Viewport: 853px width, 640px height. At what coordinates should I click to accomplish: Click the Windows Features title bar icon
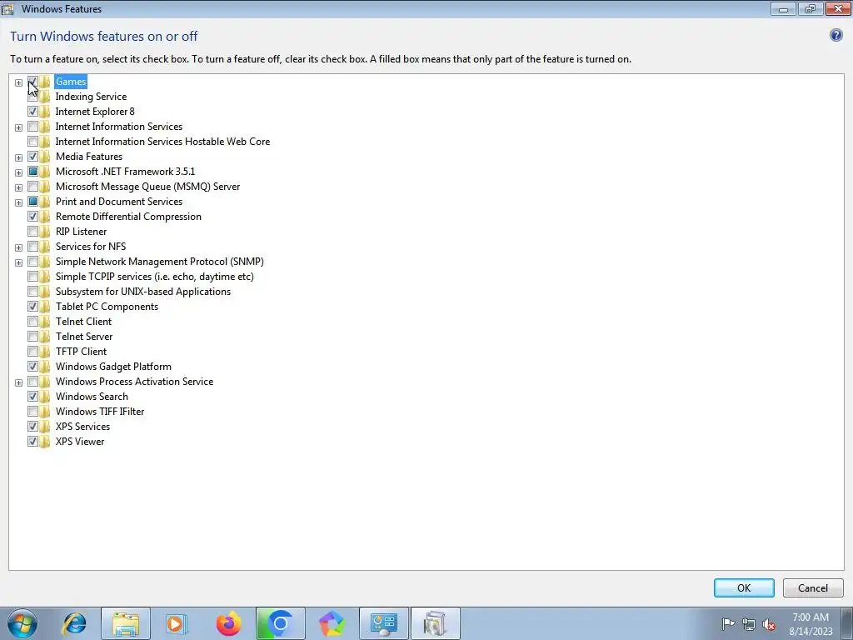tap(7, 8)
